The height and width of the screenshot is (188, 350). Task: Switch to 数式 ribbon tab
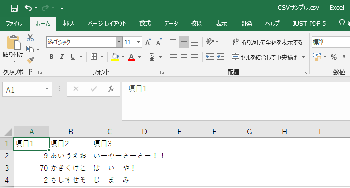pos(145,24)
